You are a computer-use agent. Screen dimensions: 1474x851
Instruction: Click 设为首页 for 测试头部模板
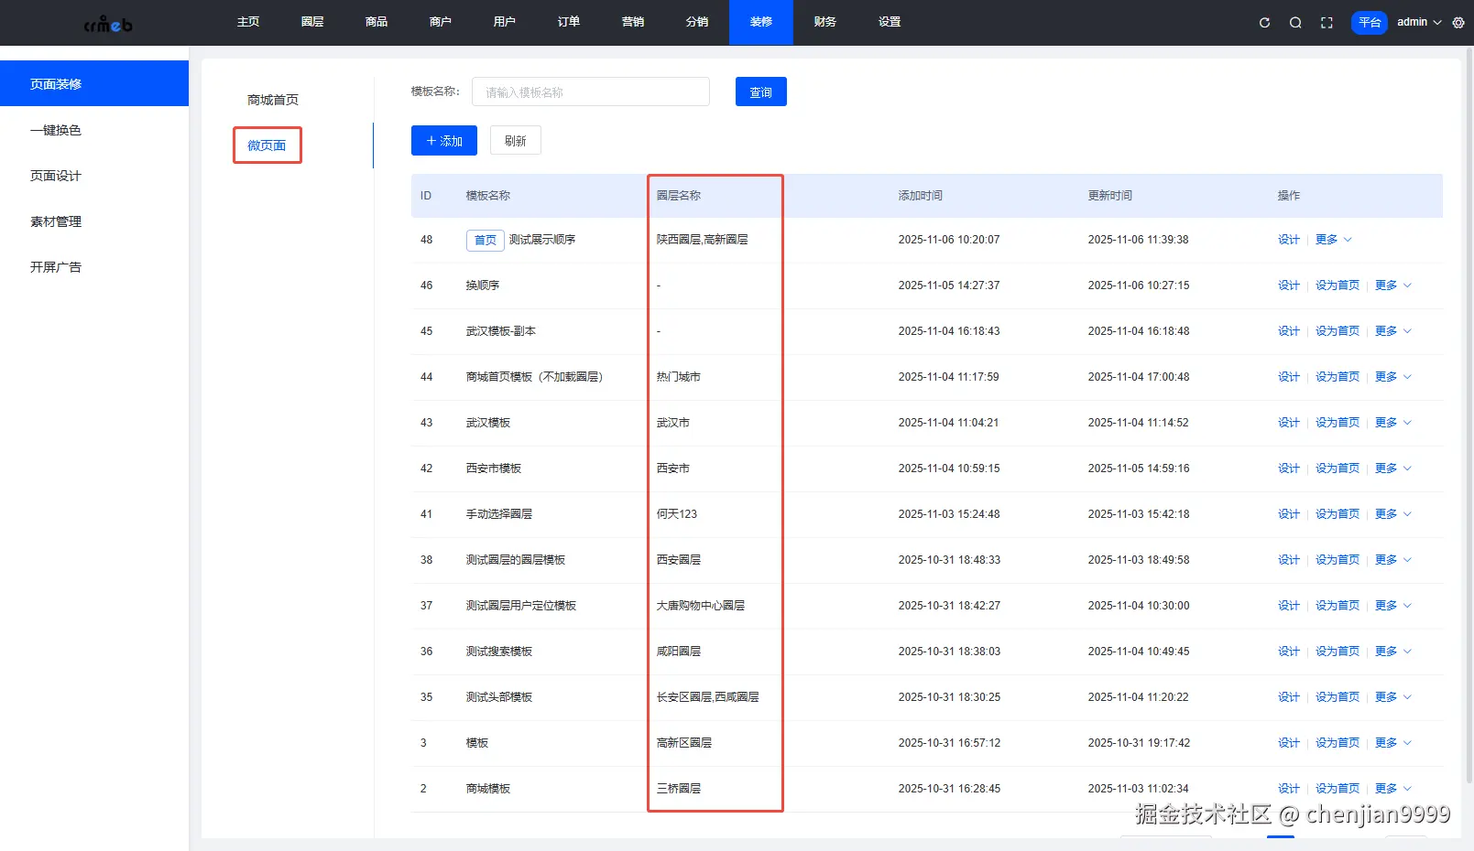click(1338, 697)
